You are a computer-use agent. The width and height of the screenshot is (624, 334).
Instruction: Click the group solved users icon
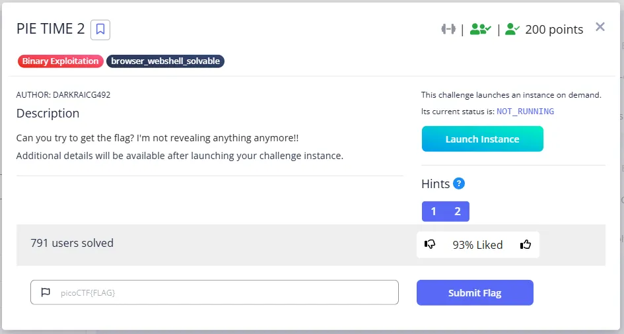click(x=480, y=29)
